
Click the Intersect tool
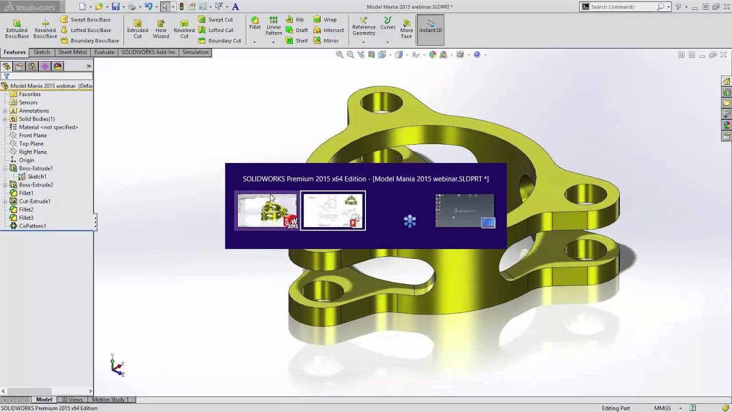tap(329, 30)
